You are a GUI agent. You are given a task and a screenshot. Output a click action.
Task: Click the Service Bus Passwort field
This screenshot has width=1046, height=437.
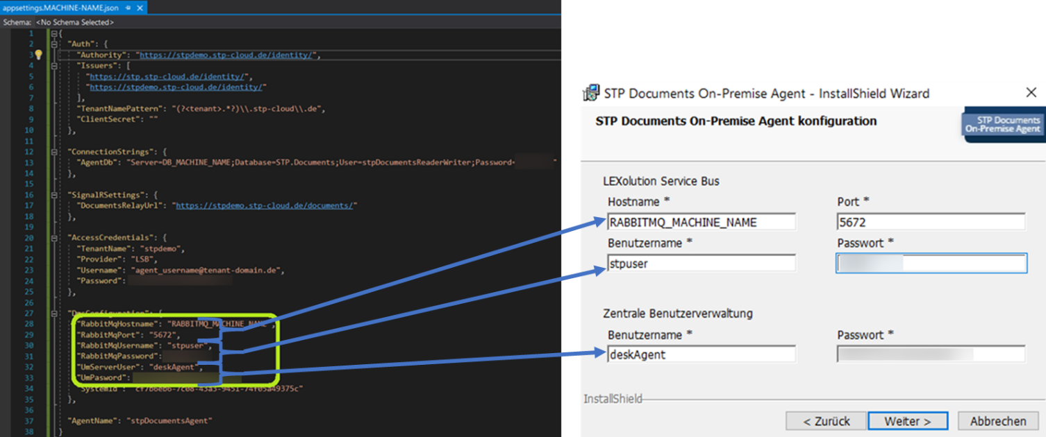coord(931,263)
